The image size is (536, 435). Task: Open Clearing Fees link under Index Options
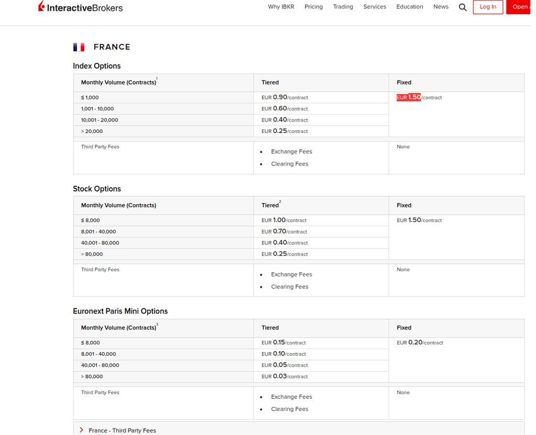tap(289, 163)
